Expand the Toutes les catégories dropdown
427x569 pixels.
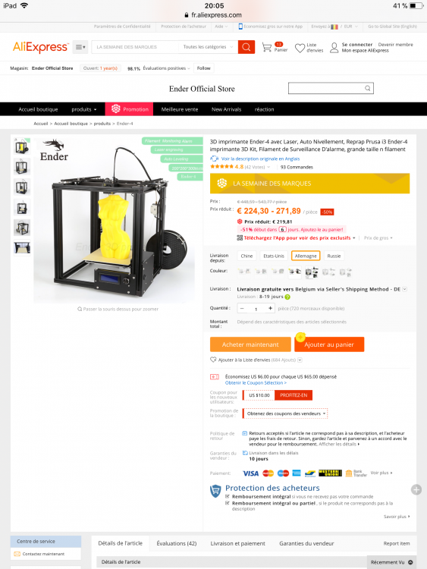click(x=208, y=47)
